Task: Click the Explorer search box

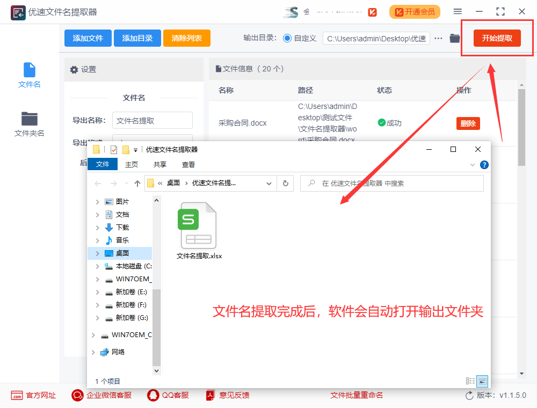Action: point(392,184)
